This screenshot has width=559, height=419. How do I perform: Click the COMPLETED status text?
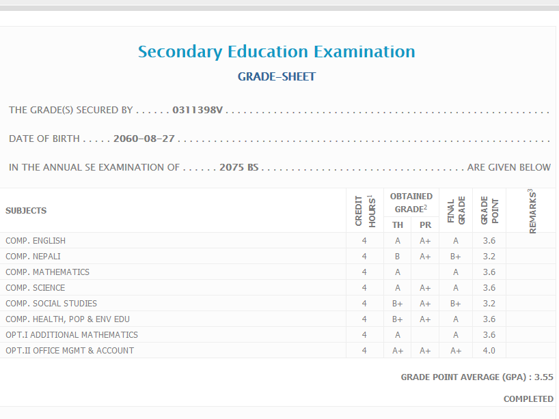(528, 399)
